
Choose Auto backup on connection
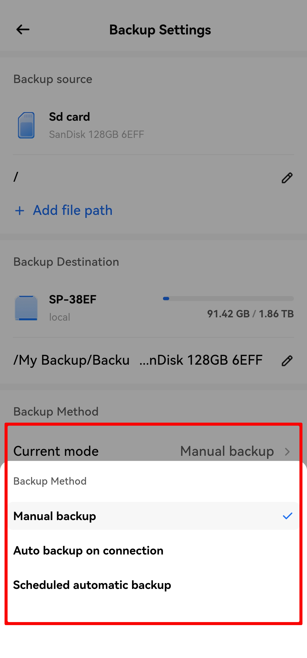pos(88,550)
